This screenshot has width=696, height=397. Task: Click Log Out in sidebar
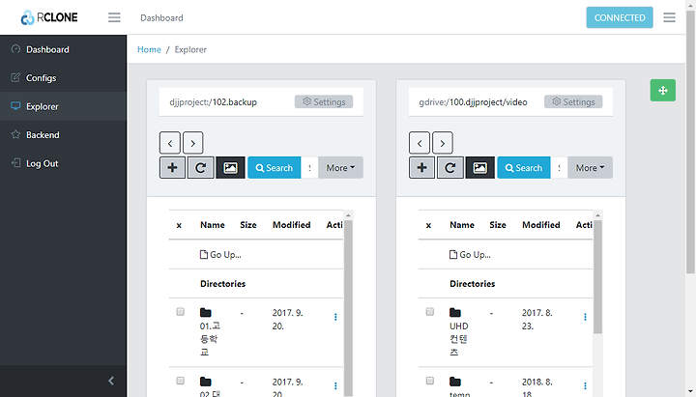(x=63, y=163)
